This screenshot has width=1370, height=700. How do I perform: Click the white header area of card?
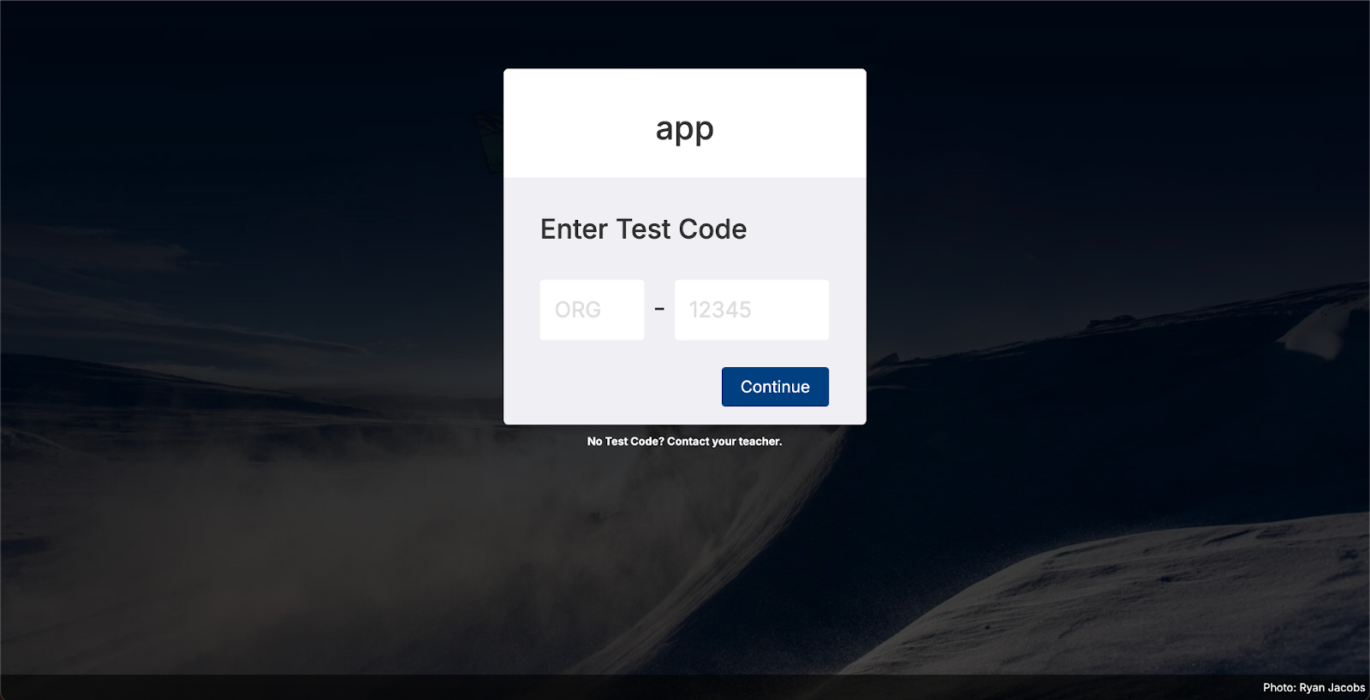pyautogui.click(x=685, y=123)
